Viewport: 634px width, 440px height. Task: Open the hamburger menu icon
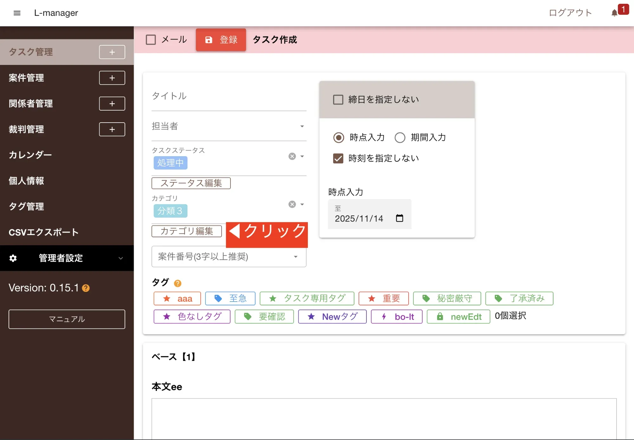[x=17, y=13]
